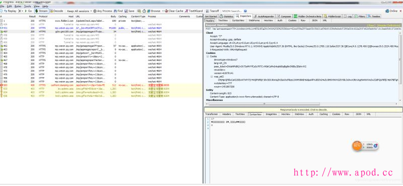Select session 431 to mp.weixin.qq.com

pos(102,28)
